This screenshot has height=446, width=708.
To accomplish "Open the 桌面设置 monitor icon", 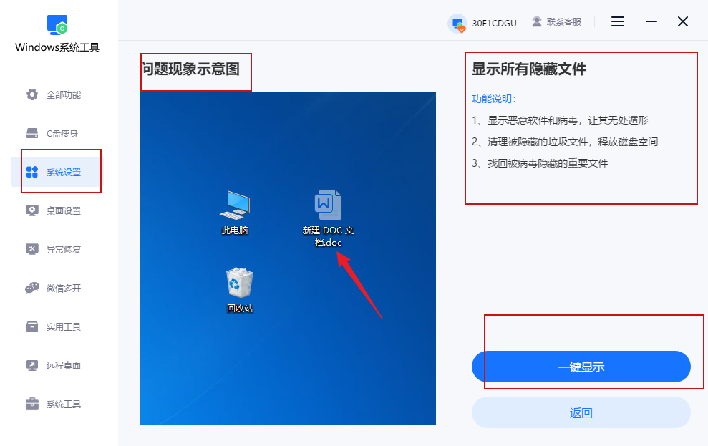I will pos(32,210).
